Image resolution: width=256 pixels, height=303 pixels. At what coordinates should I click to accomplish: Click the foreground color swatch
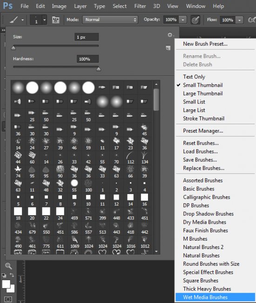[x=6, y=284]
